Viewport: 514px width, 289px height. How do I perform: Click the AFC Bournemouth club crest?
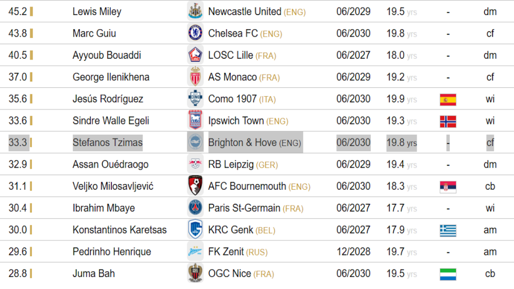(x=195, y=186)
